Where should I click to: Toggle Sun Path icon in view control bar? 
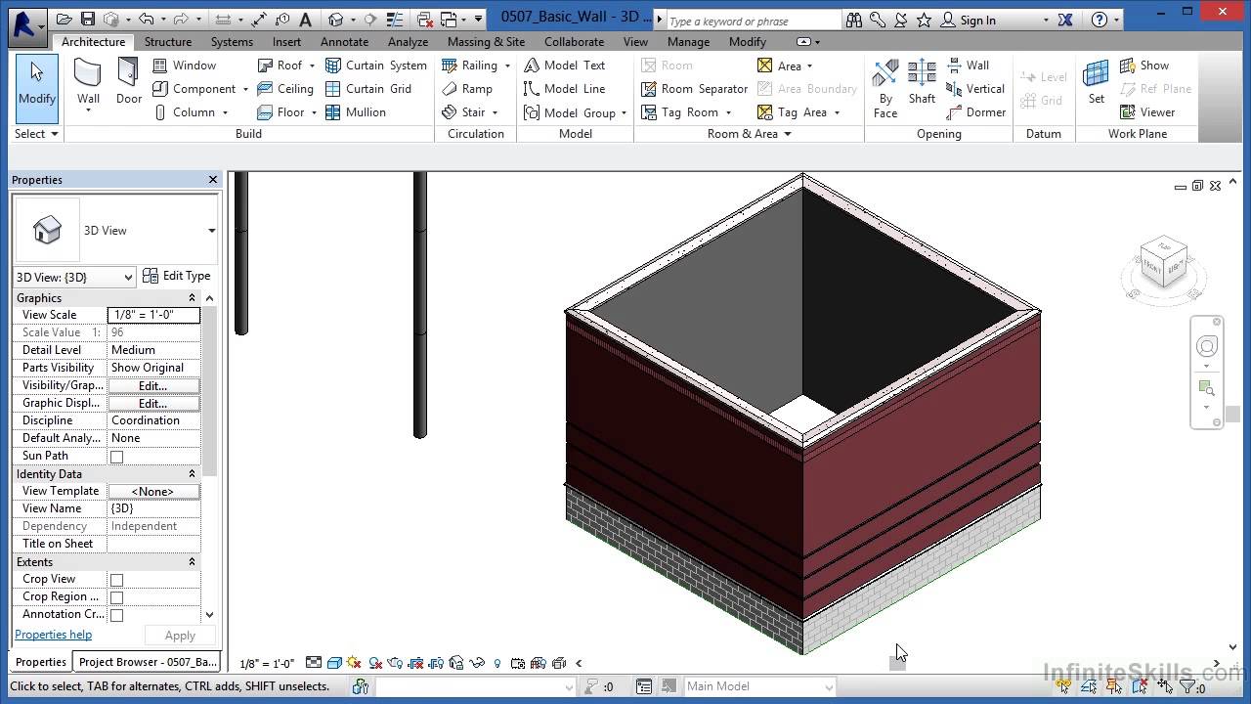click(x=354, y=663)
